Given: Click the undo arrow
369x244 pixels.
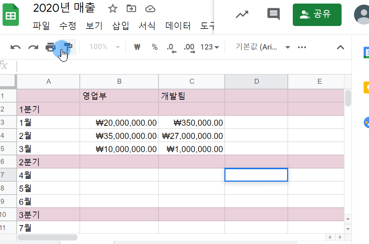Looking at the screenshot, I should pos(16,47).
